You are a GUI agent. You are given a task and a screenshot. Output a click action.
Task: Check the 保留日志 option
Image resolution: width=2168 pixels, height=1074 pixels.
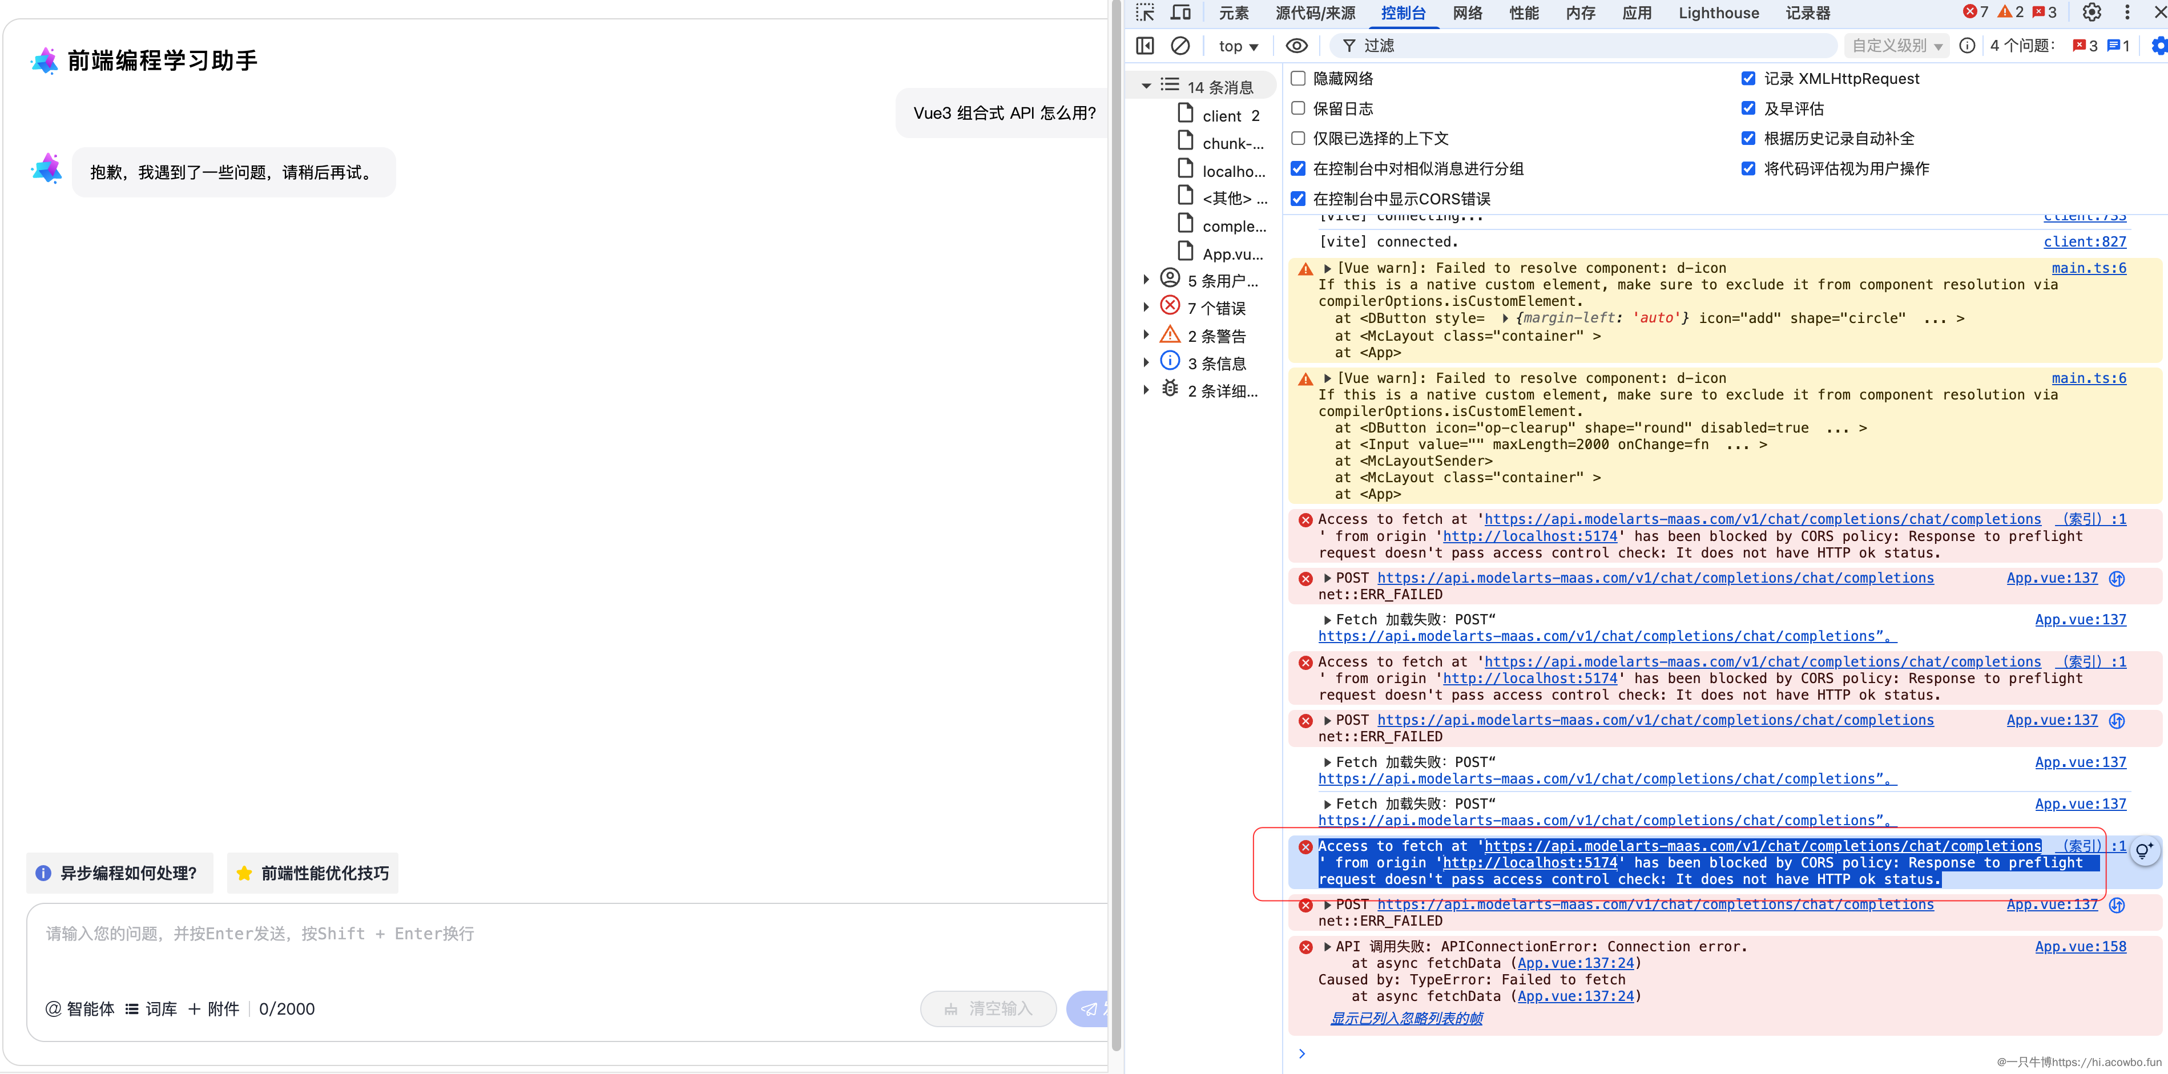click(x=1297, y=108)
